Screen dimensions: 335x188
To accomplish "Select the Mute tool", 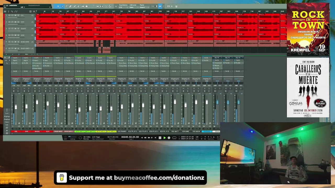I will 78,7.
